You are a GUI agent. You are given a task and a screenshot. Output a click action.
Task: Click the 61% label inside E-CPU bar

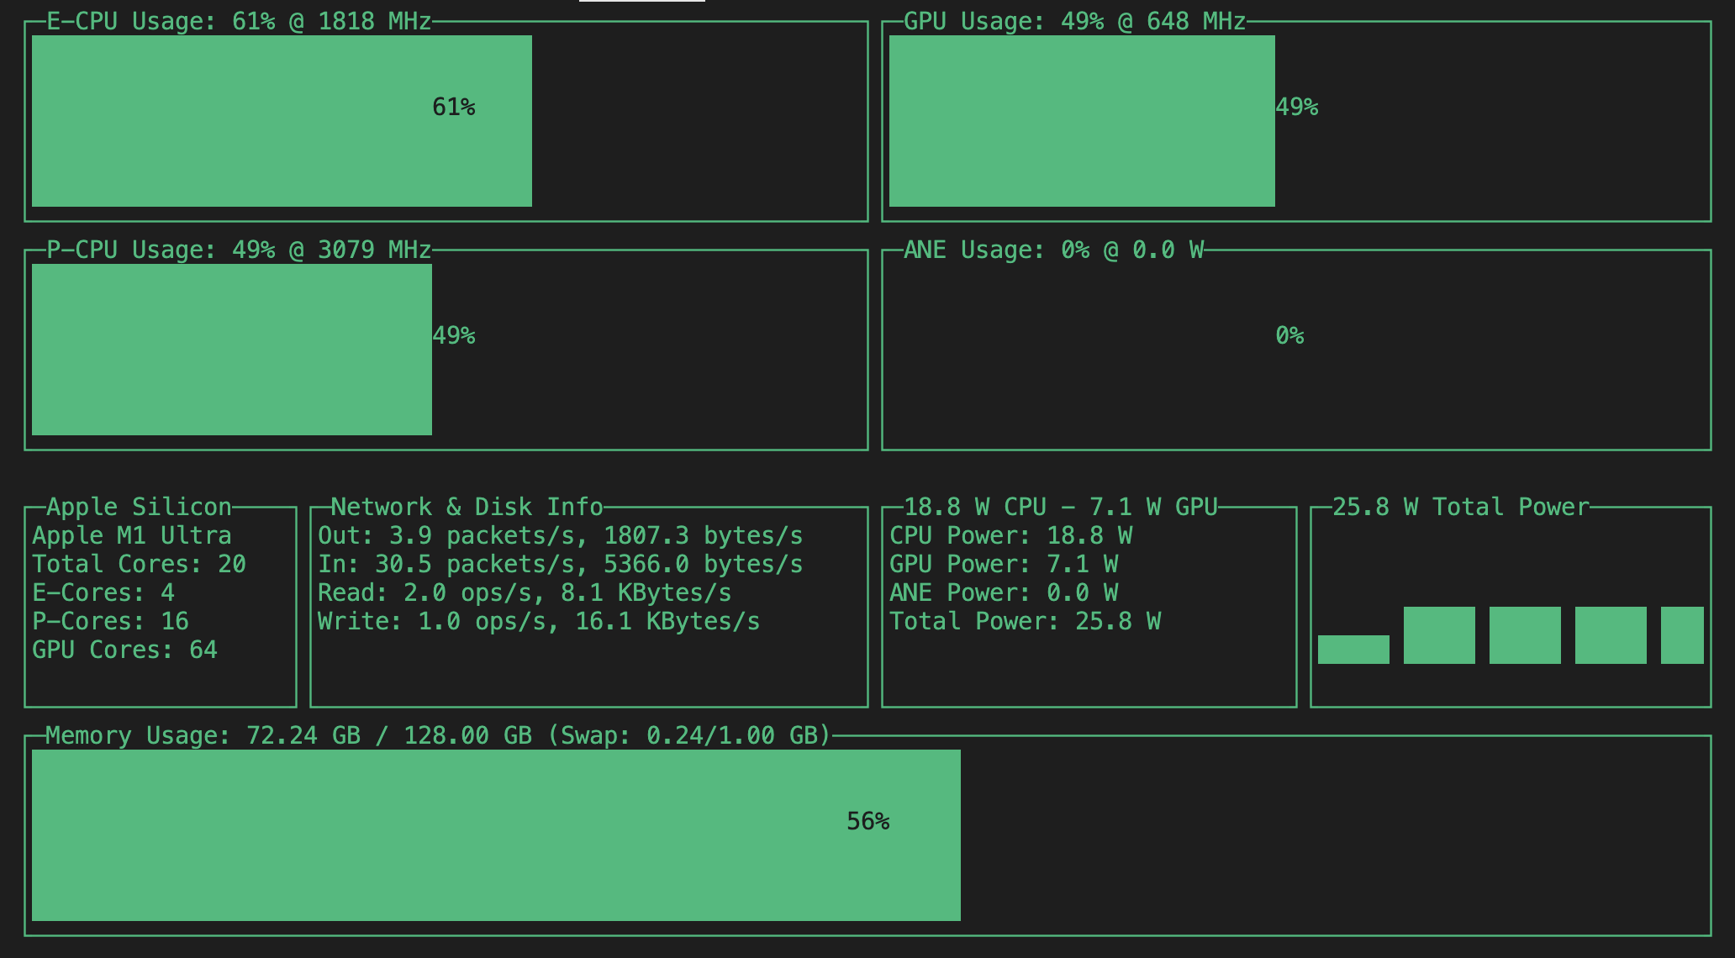point(454,107)
